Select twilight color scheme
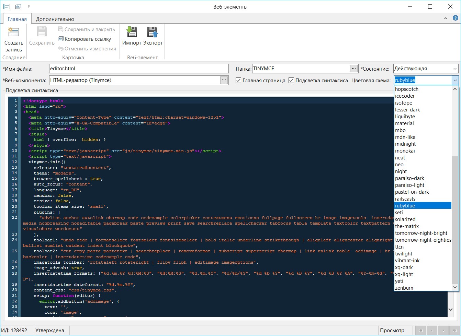The height and width of the screenshot is (336, 461). click(423, 254)
